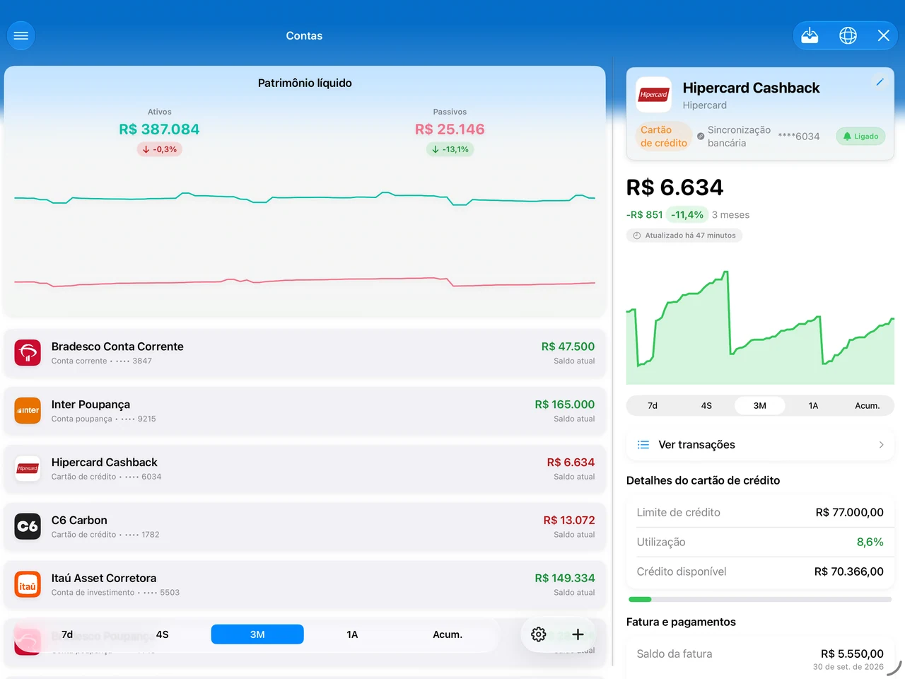905x679 pixels.
Task: Open the hamburger menu
Action: pyautogui.click(x=21, y=35)
